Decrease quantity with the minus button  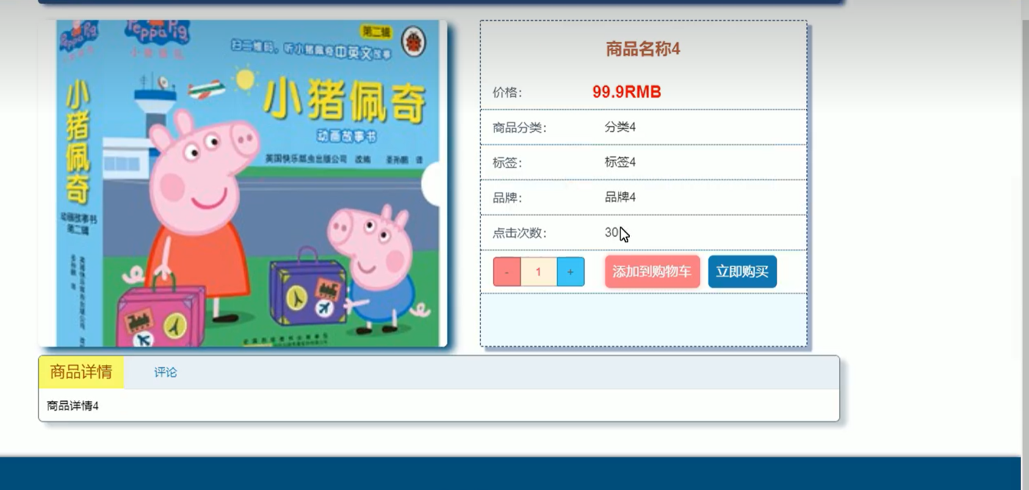[507, 272]
